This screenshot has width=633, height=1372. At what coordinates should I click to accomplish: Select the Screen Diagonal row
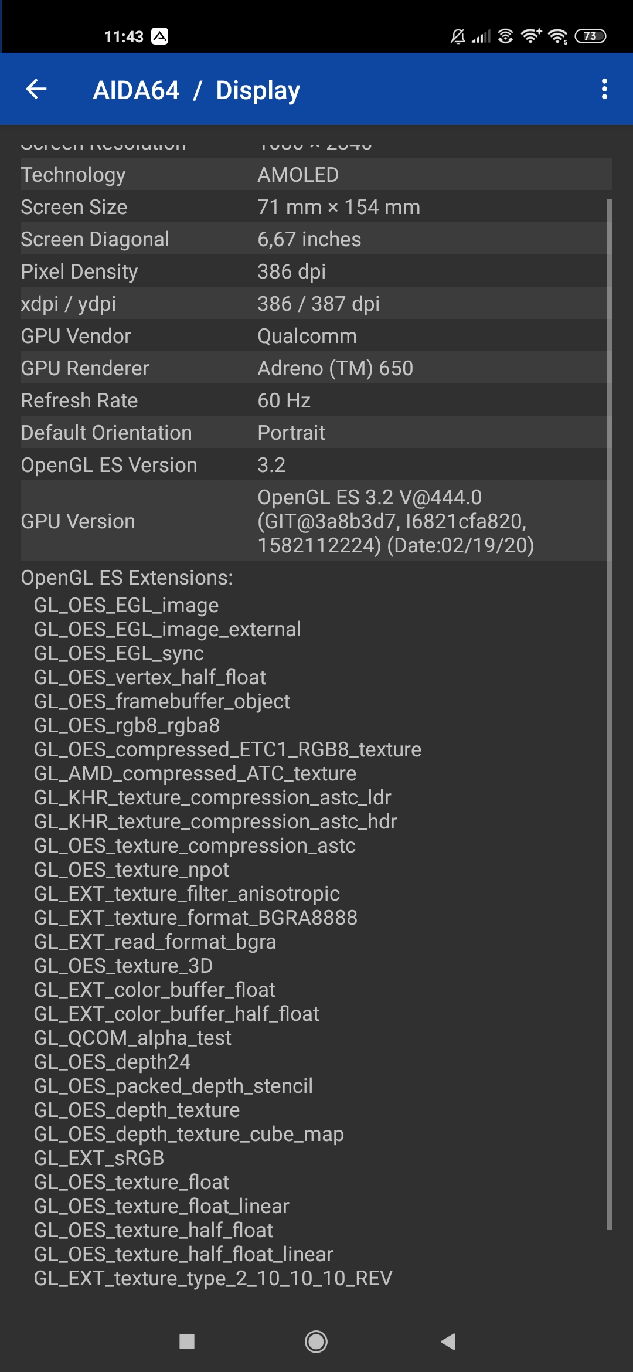click(x=315, y=239)
